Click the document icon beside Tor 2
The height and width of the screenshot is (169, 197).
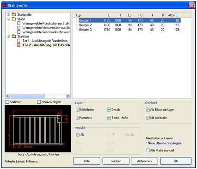coord(18,45)
